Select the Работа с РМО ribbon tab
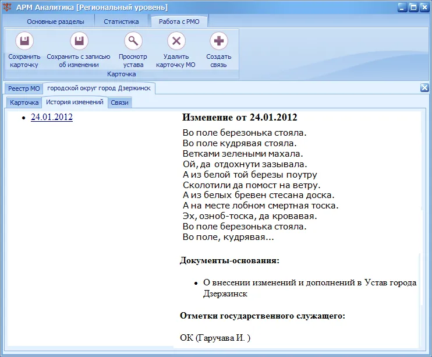 (x=179, y=22)
